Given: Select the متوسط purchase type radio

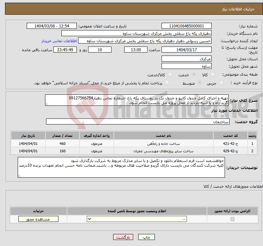Looking at the screenshot, I should tap(200, 83).
